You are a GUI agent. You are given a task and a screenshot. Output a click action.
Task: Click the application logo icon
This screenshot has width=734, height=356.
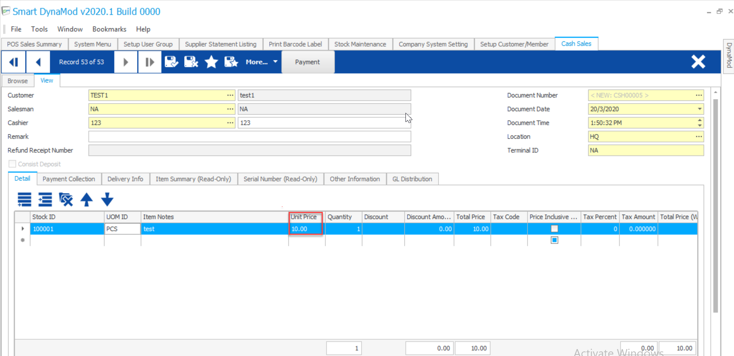point(6,11)
